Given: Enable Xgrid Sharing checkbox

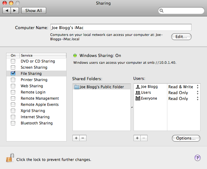Looking at the screenshot, I should (13, 111).
